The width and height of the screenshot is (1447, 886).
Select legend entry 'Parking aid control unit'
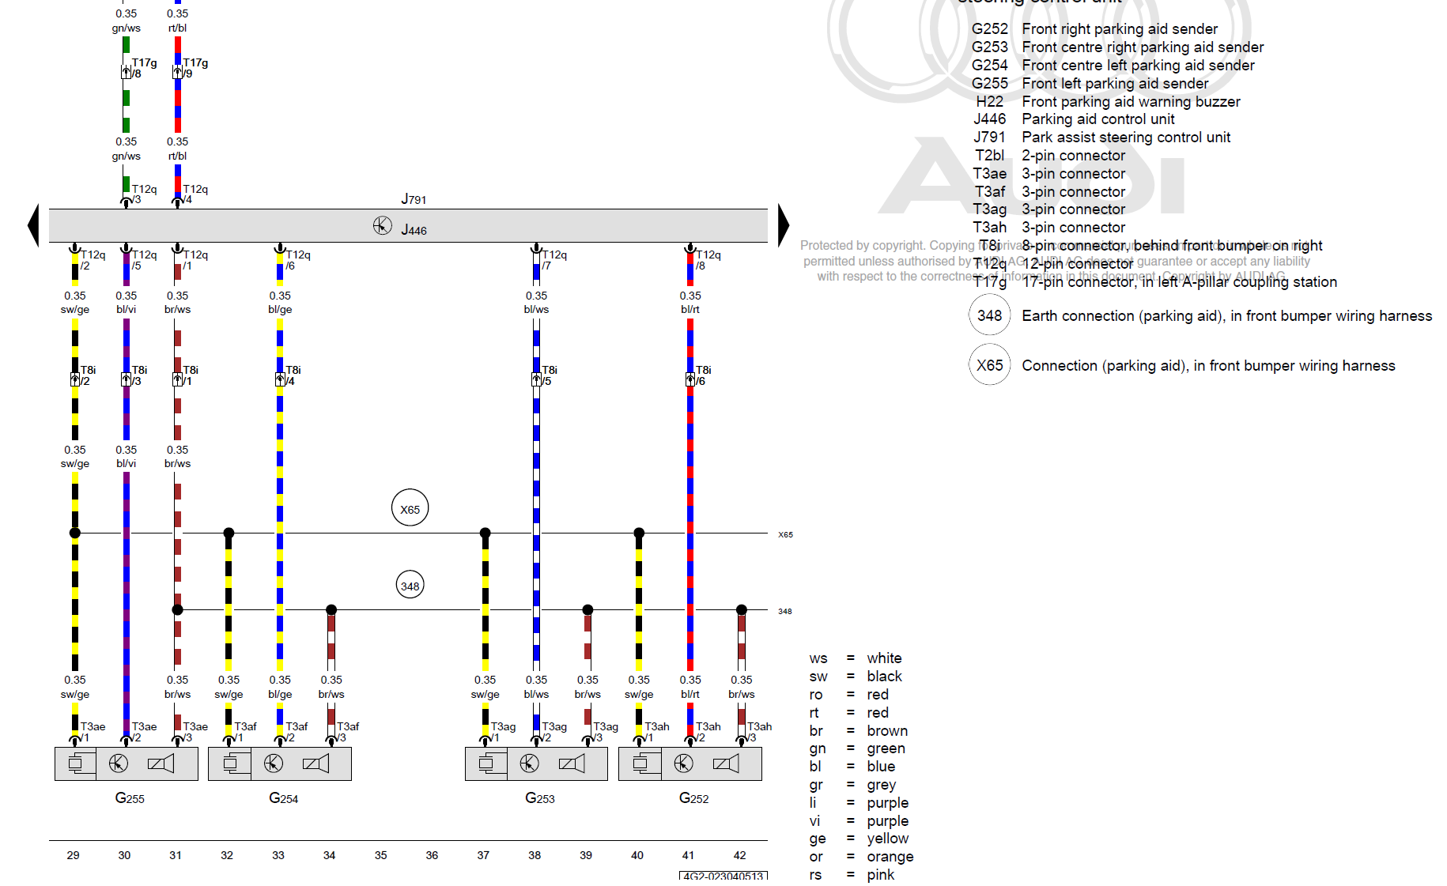1098,119
